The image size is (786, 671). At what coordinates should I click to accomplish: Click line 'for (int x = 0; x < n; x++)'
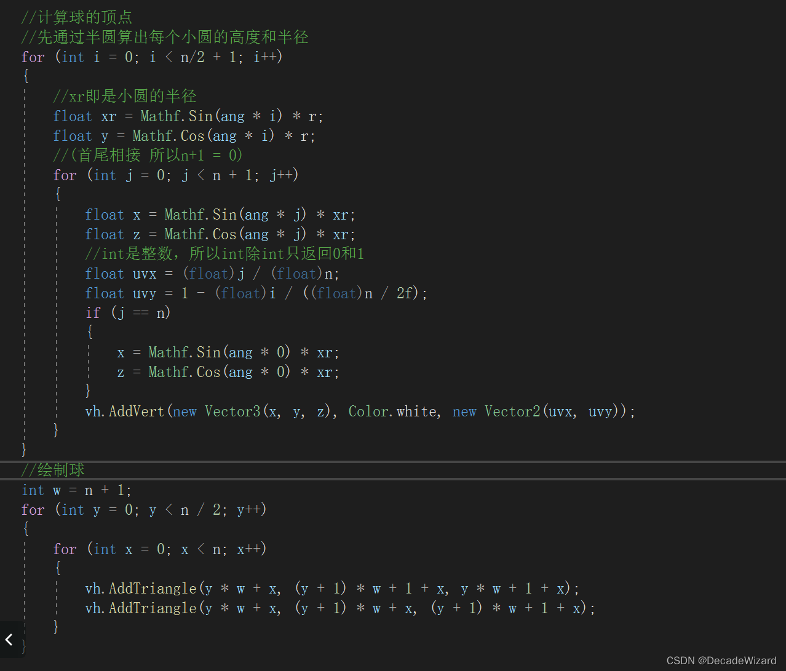point(160,549)
